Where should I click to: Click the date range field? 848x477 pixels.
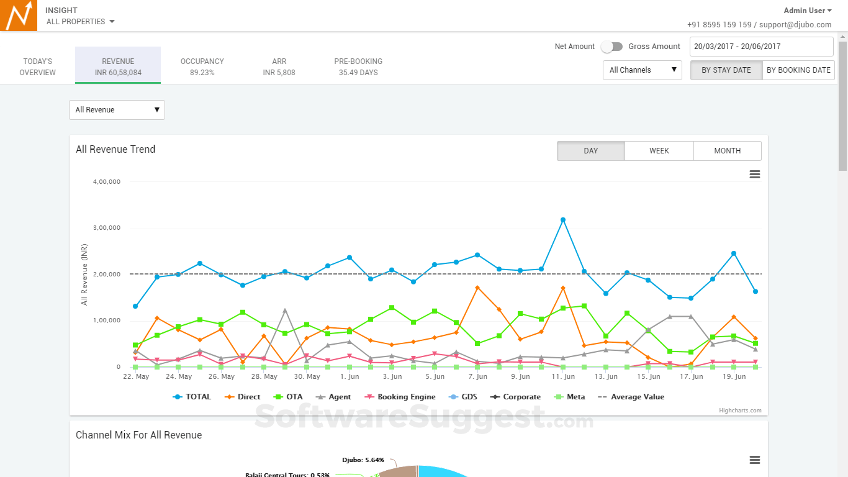click(762, 47)
